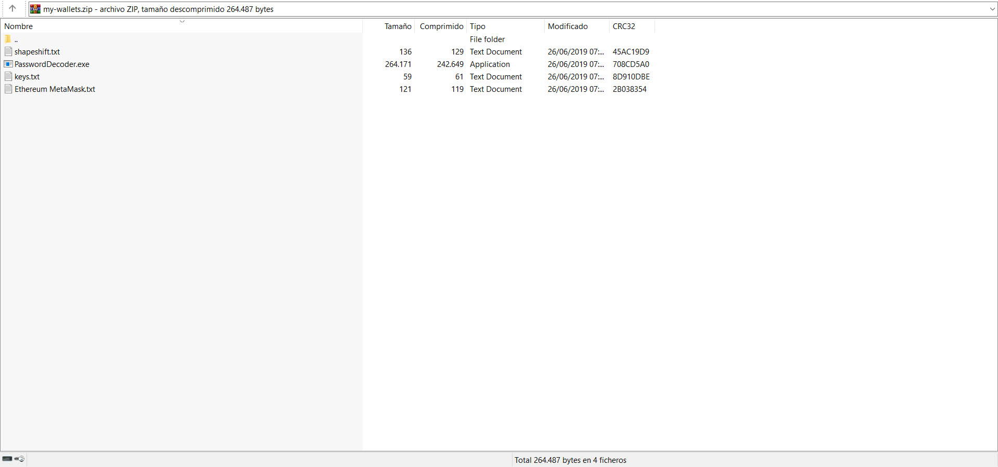Sort by Tamaño column header
This screenshot has height=467, width=998.
pos(398,26)
